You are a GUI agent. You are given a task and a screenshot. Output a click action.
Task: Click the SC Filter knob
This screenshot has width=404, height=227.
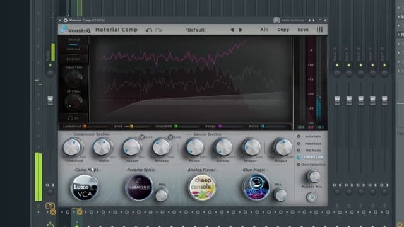74,102
